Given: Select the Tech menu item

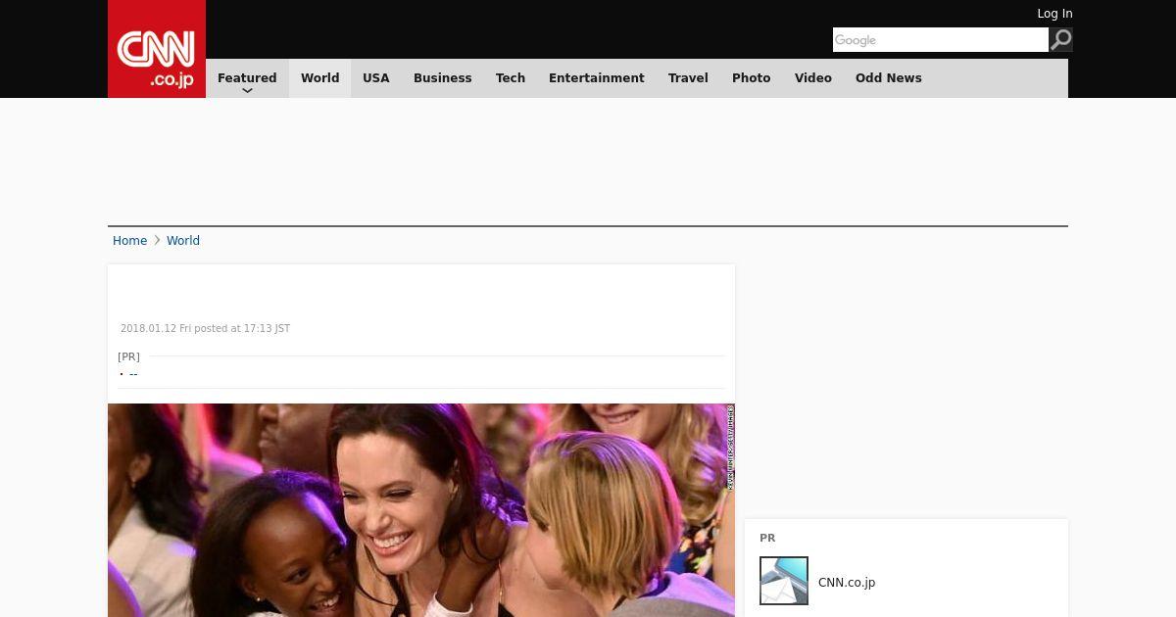Looking at the screenshot, I should pos(511,78).
